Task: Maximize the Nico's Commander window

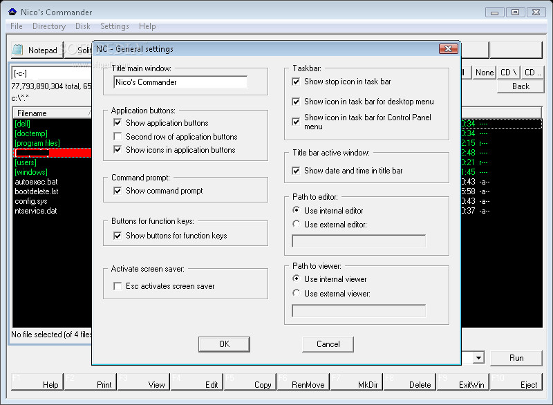Action: pos(515,12)
